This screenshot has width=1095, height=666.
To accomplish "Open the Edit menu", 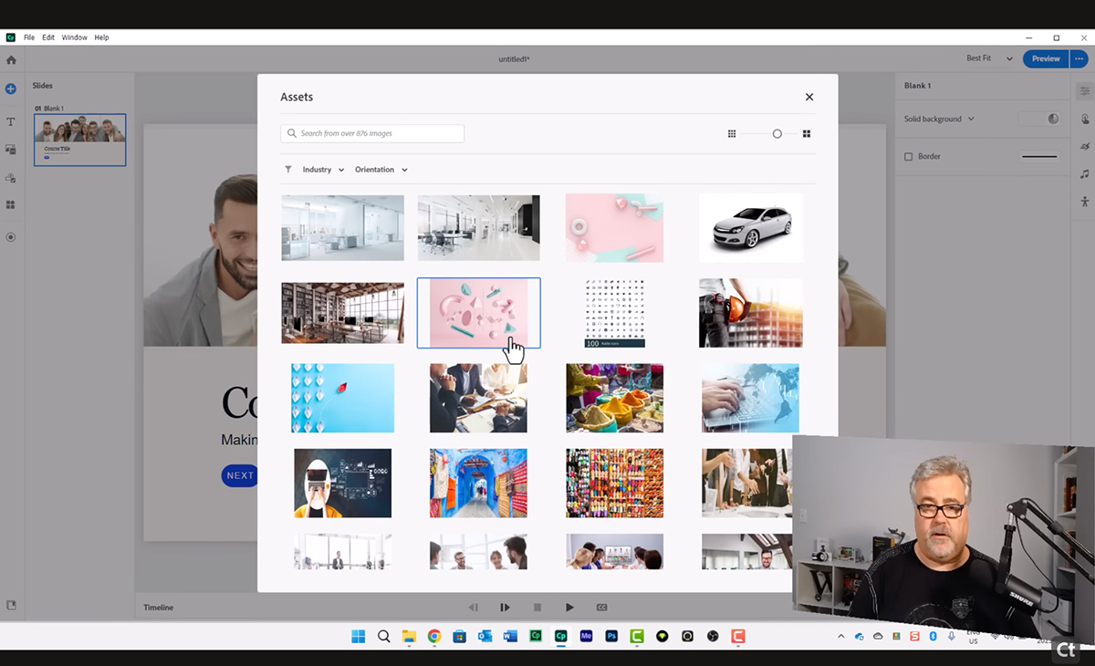I will coord(47,37).
